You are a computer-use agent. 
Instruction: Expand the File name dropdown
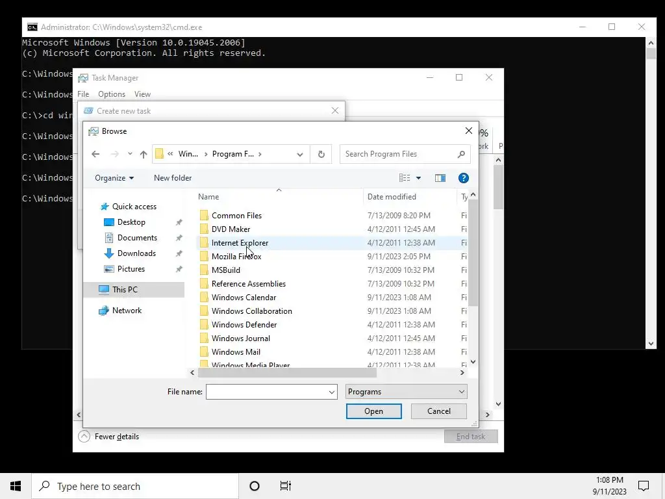point(332,392)
